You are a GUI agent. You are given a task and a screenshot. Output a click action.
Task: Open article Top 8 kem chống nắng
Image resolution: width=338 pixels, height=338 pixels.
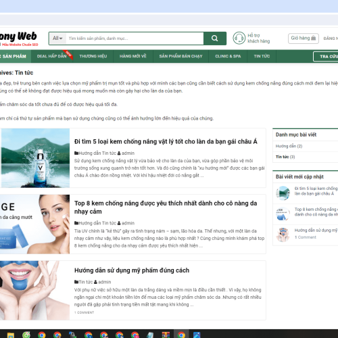point(166,208)
